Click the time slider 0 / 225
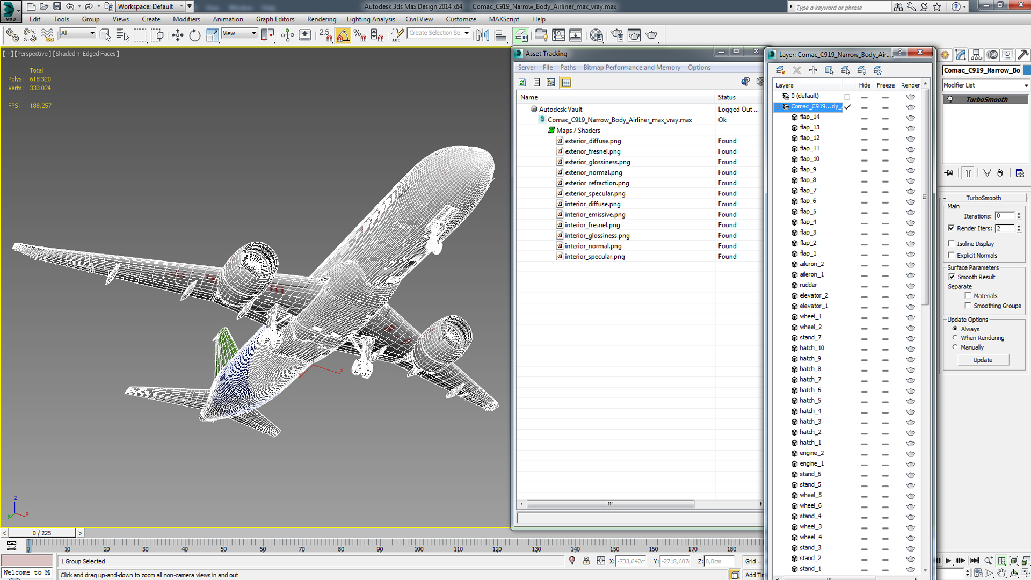Screen dimensions: 1031x580 [42, 533]
